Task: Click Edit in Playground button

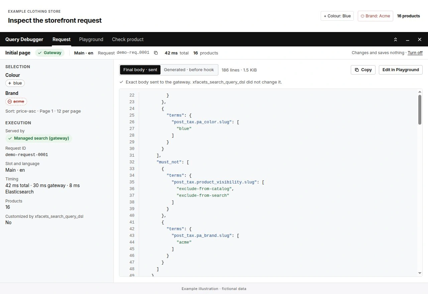Action: coord(401,70)
